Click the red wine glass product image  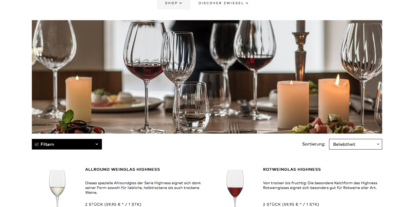click(235, 188)
